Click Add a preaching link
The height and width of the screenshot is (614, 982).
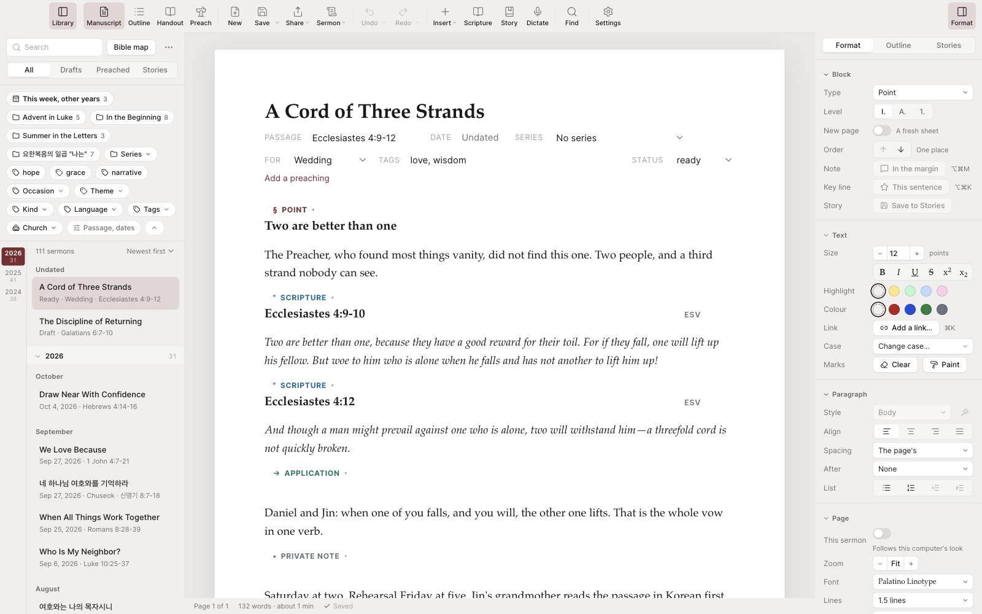click(297, 178)
